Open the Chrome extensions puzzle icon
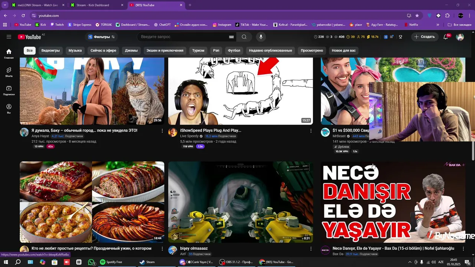Image resolution: width=475 pixels, height=267 pixels. pos(447,16)
